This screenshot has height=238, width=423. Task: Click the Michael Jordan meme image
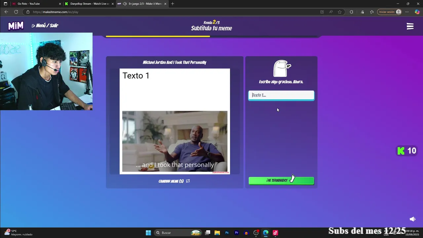pos(175,121)
